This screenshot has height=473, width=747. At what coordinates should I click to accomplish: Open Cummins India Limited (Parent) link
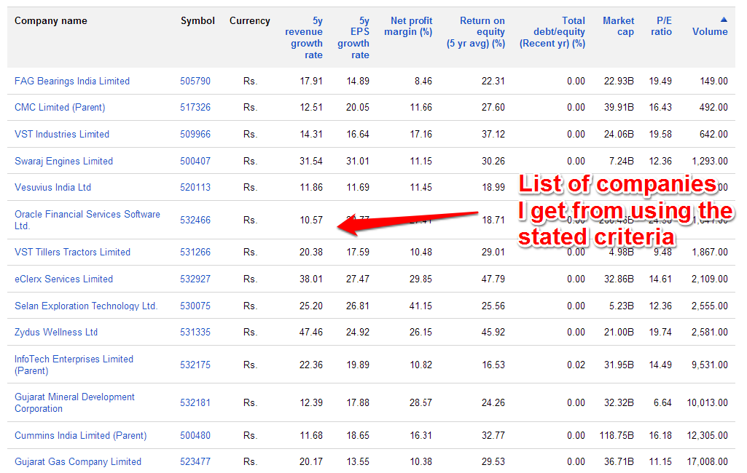point(80,435)
